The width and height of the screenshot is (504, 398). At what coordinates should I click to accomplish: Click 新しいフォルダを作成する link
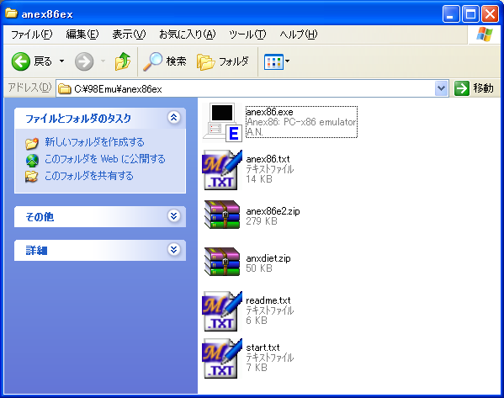tap(94, 142)
